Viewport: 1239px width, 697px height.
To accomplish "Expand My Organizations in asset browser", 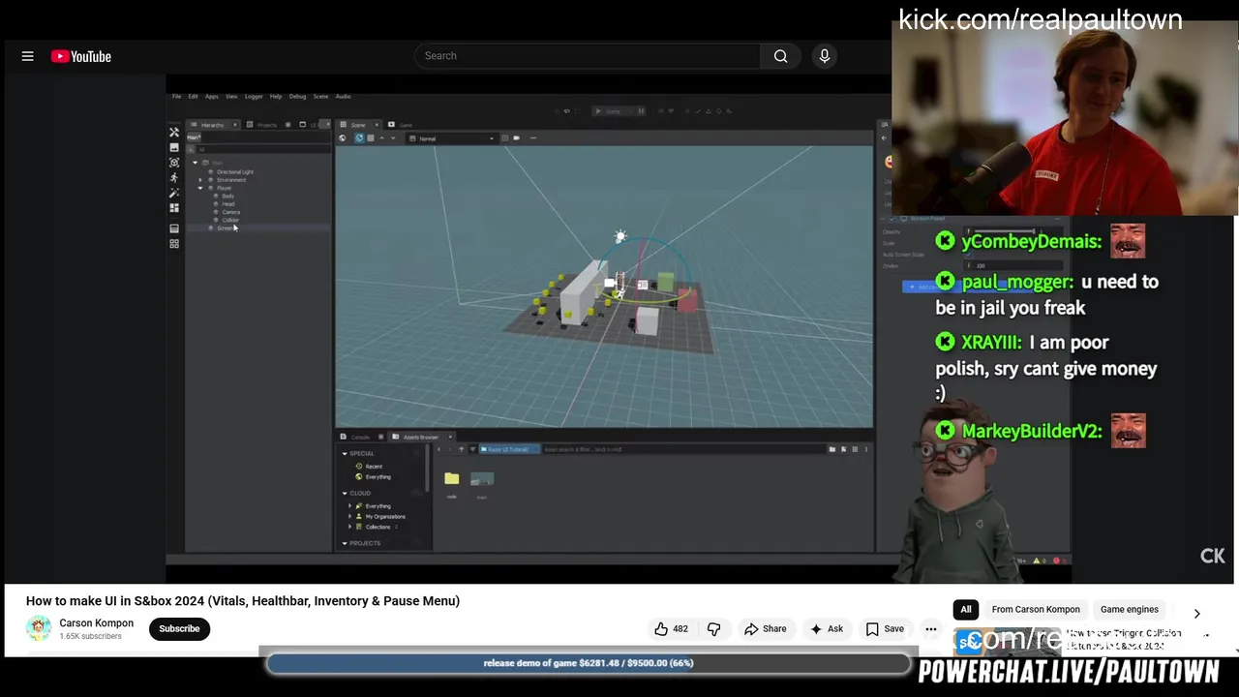I will pos(349,517).
